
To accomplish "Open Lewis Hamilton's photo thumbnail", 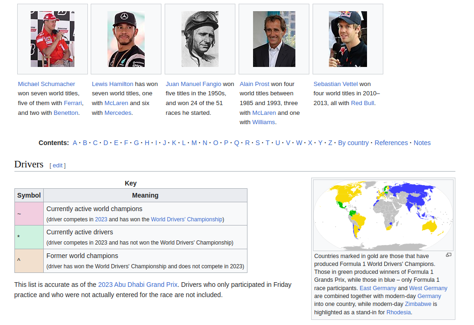I will pos(126,39).
